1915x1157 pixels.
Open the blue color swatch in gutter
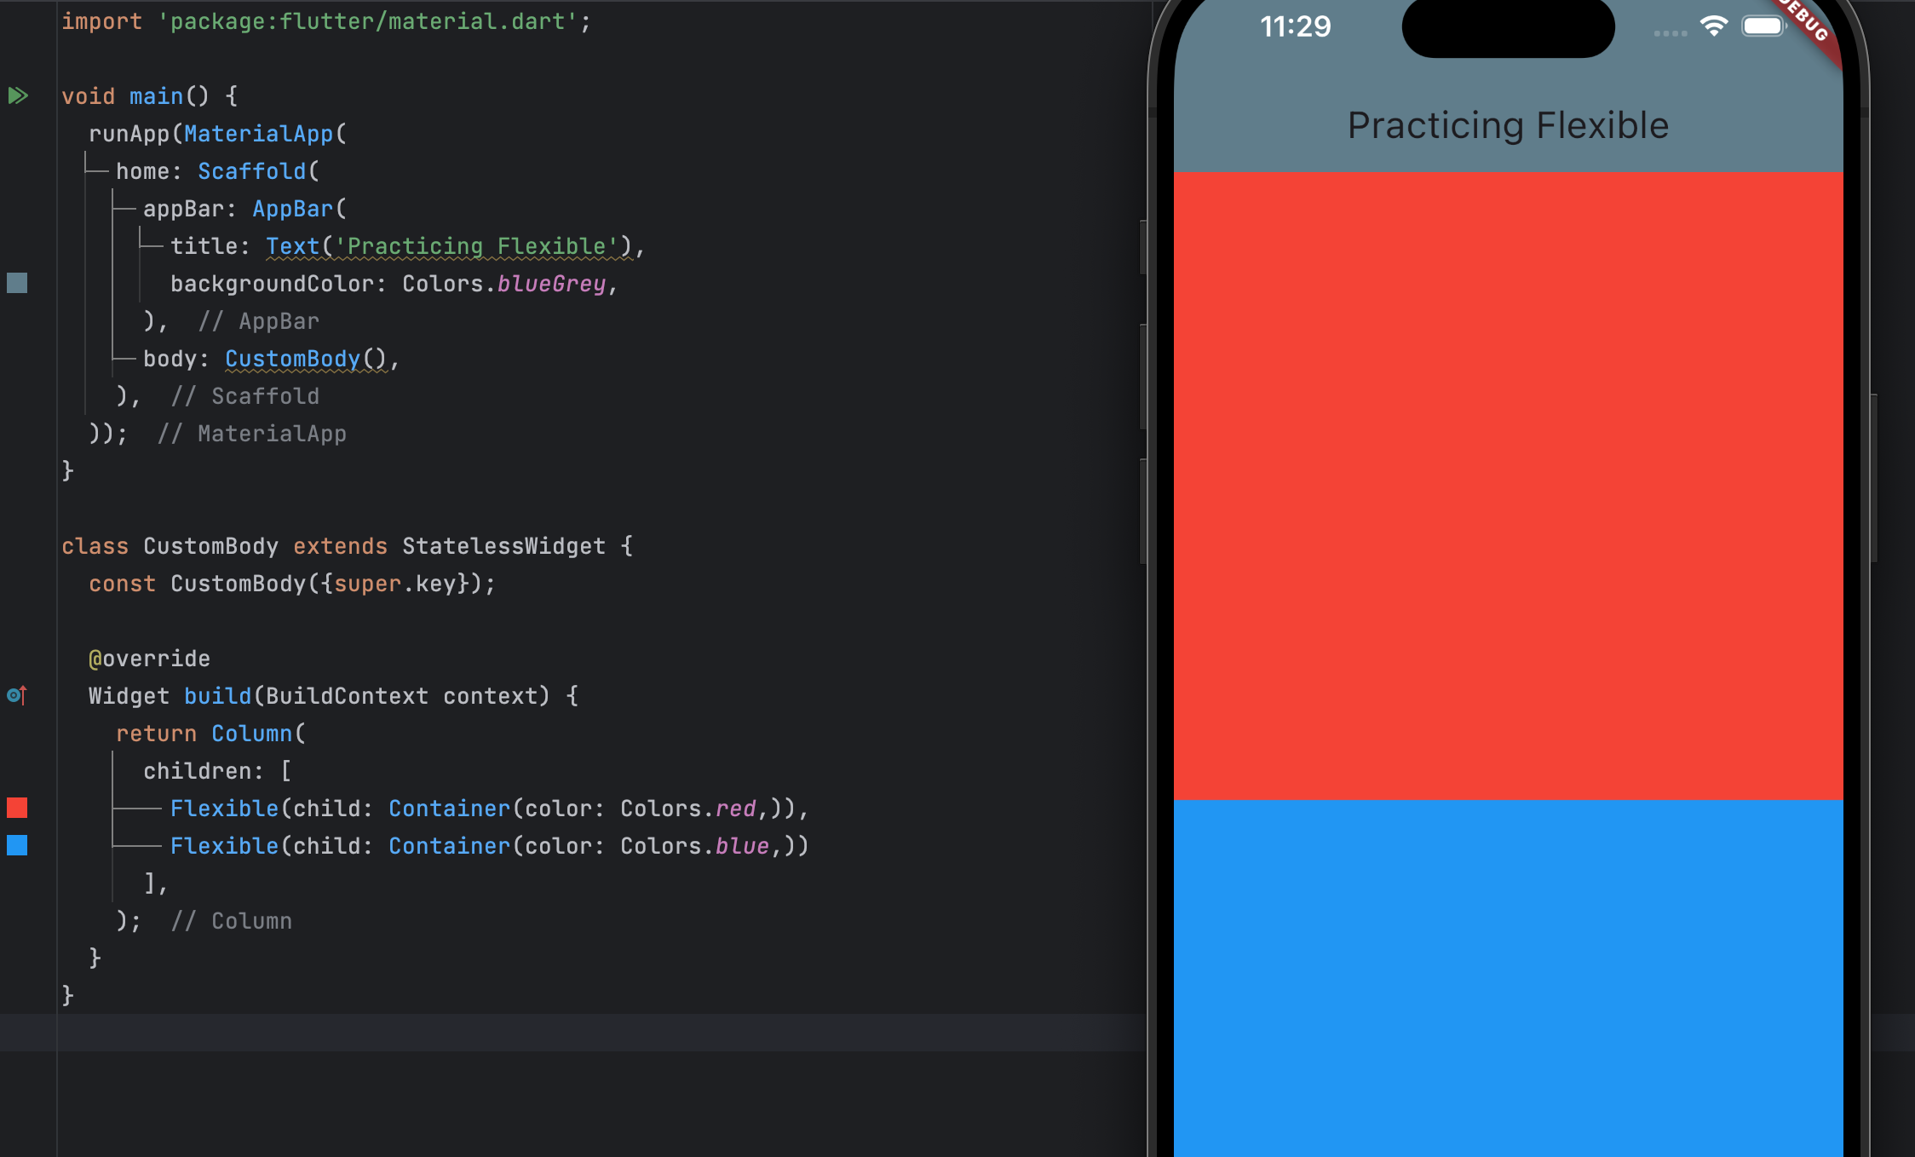point(17,845)
